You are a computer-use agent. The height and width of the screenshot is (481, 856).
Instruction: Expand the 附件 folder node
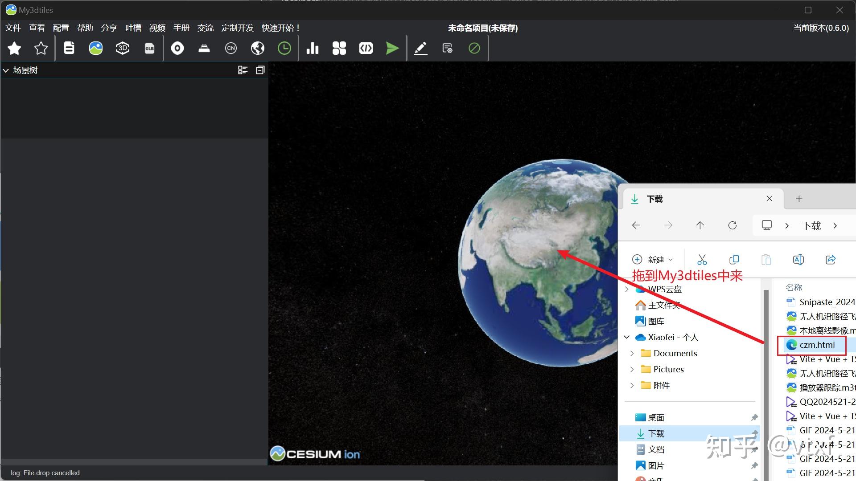[x=632, y=385]
